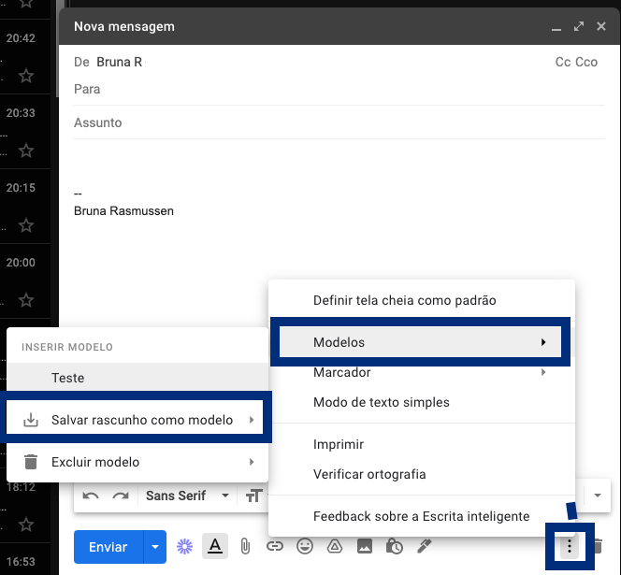621x575 pixels.
Task: Click the redo arrow in formatting bar
Action: (121, 496)
